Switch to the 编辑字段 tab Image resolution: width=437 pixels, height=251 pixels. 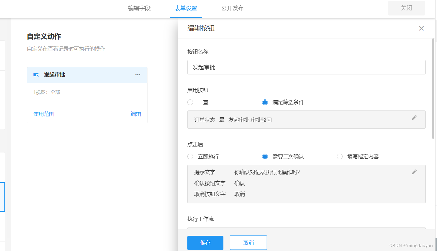click(x=139, y=8)
